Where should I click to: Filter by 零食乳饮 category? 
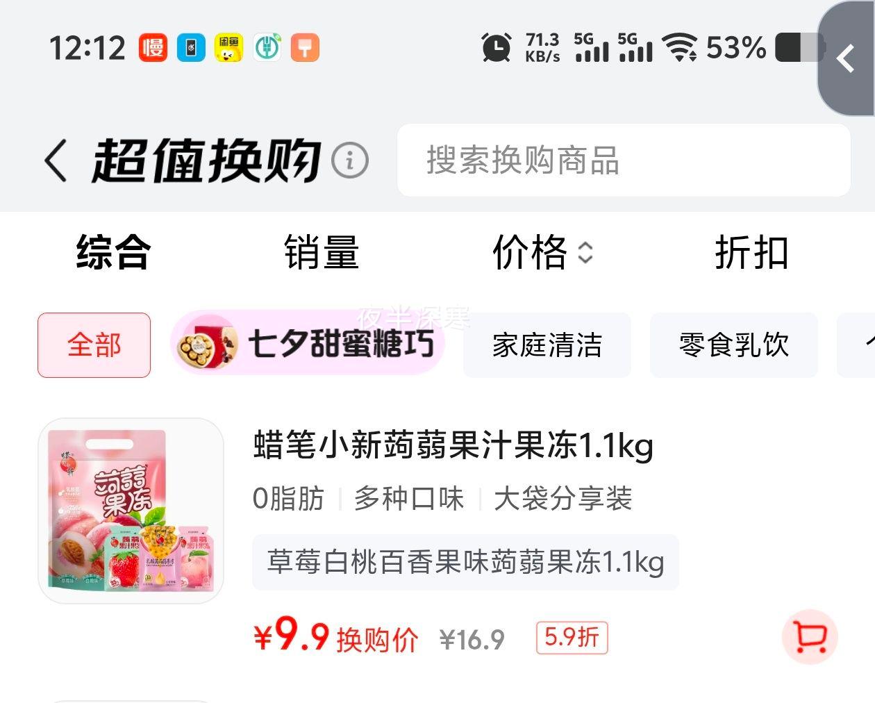[734, 345]
